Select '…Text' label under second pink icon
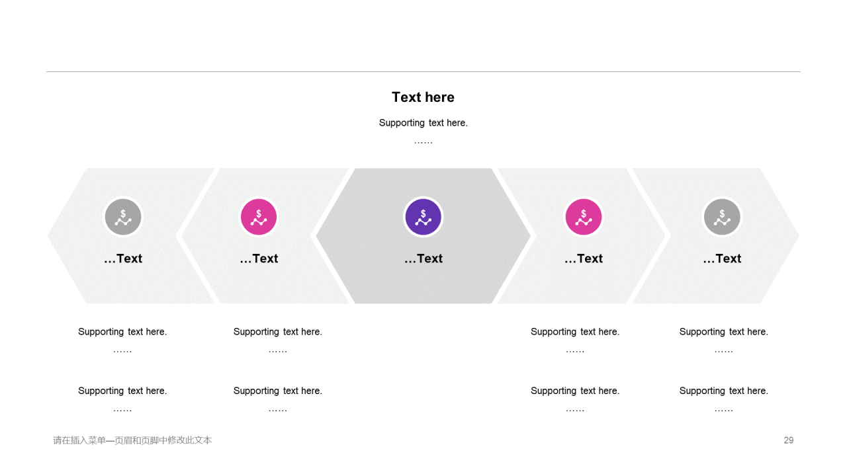 (259, 258)
